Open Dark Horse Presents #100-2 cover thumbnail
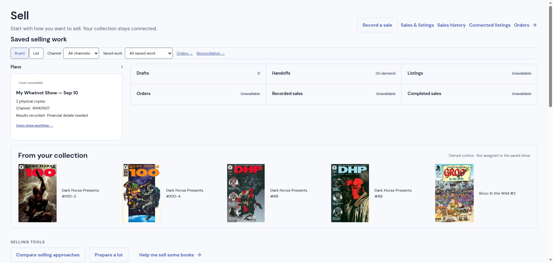553x263 pixels. tap(38, 193)
